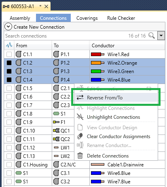Tick the highlight checkbox for C1.1
The width and height of the screenshot is (167, 187).
(x=9, y=55)
